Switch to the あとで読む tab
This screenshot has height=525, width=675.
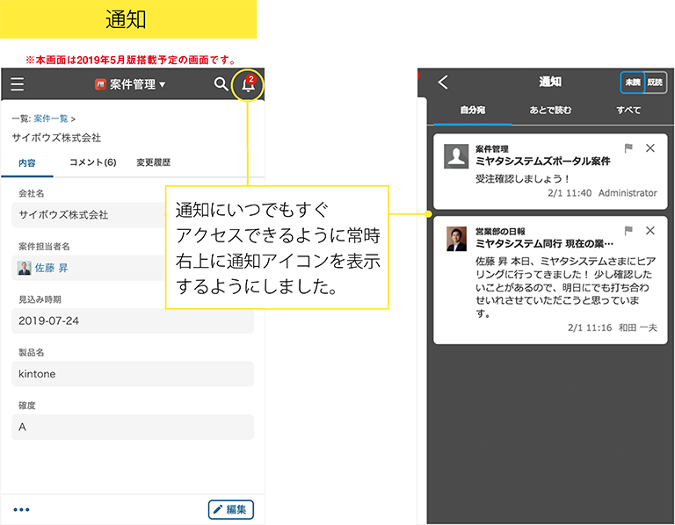550,111
